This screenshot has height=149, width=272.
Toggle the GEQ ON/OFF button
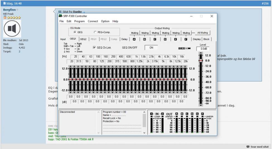coord(151,48)
